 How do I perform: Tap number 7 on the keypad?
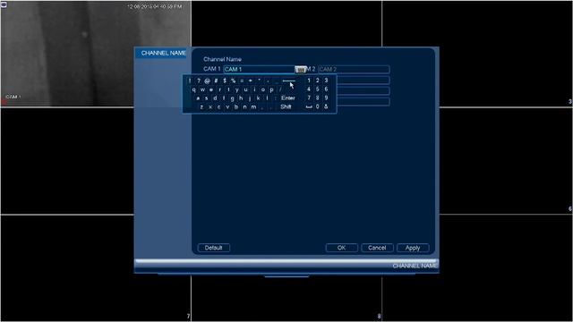click(309, 97)
